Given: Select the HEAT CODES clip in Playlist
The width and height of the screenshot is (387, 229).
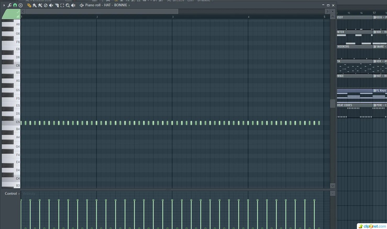Looking at the screenshot, I should coord(355,105).
